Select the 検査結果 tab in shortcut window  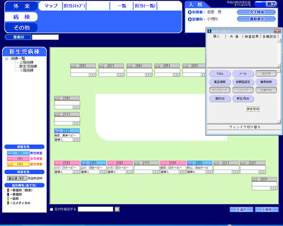(x=251, y=37)
